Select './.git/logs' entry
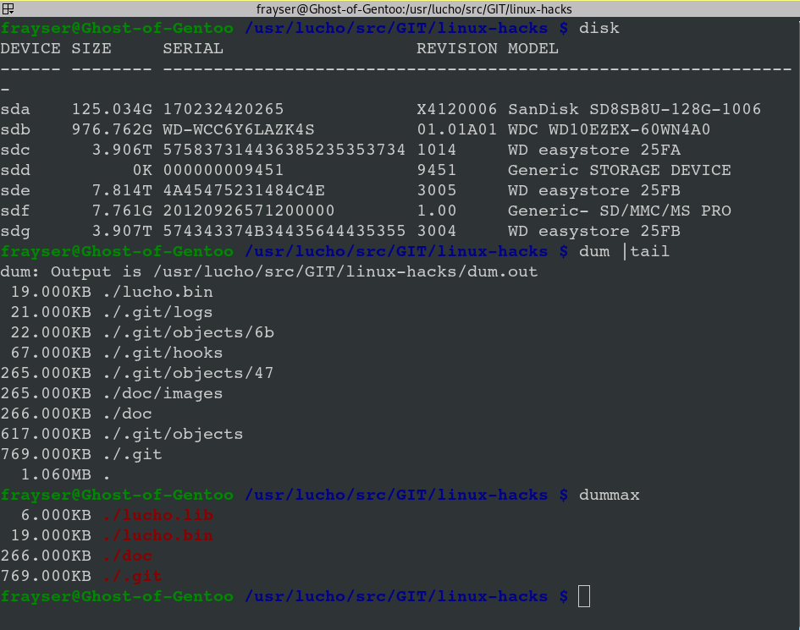This screenshot has height=630, width=800. coord(157,312)
